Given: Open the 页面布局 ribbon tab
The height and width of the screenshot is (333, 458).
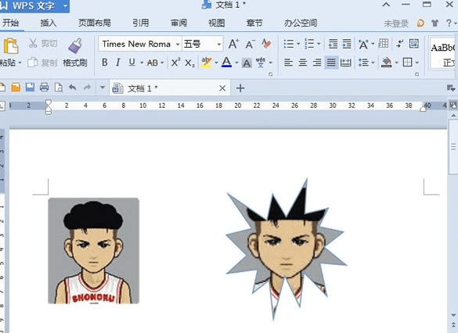Looking at the screenshot, I should [95, 23].
